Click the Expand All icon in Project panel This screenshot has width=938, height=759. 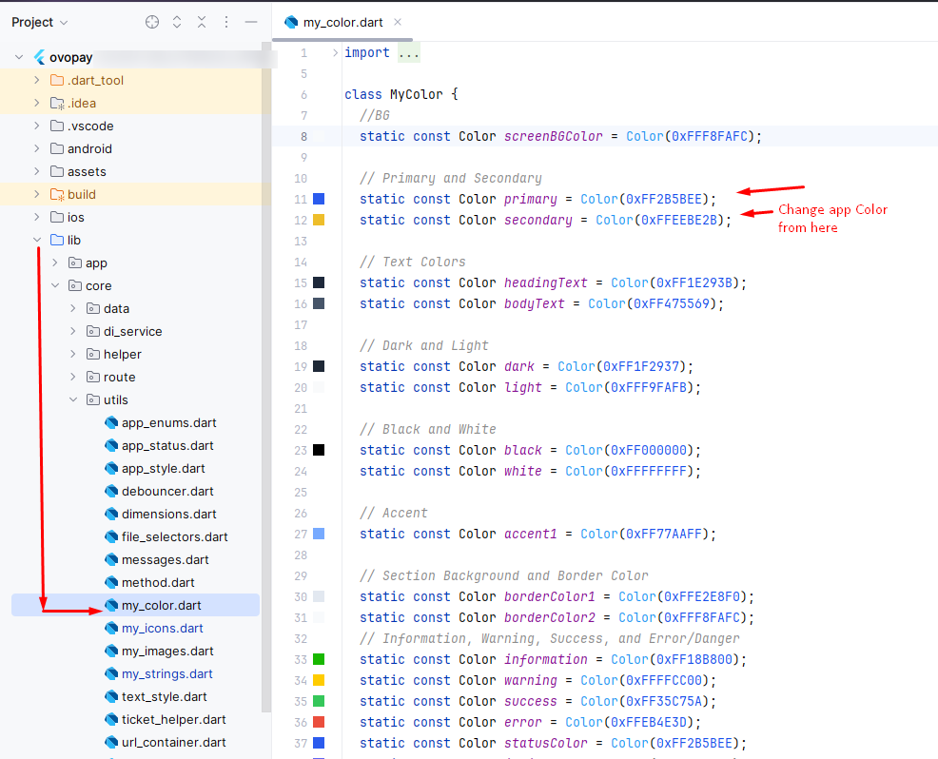(x=177, y=22)
